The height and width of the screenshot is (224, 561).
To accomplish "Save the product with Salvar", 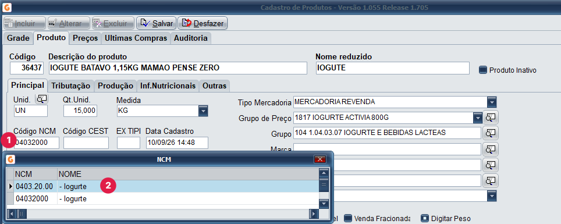I will point(156,23).
